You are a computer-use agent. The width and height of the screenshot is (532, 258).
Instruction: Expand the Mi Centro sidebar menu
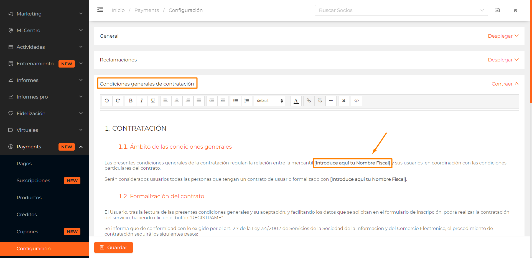44,30
